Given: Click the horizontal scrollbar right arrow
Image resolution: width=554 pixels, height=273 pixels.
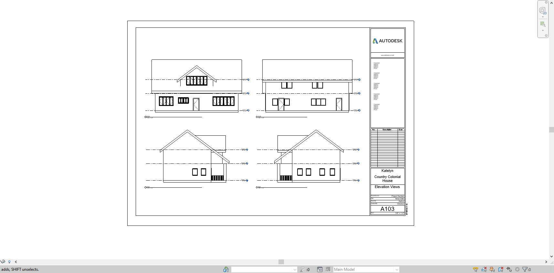Looking at the screenshot, I should click(x=546, y=262).
